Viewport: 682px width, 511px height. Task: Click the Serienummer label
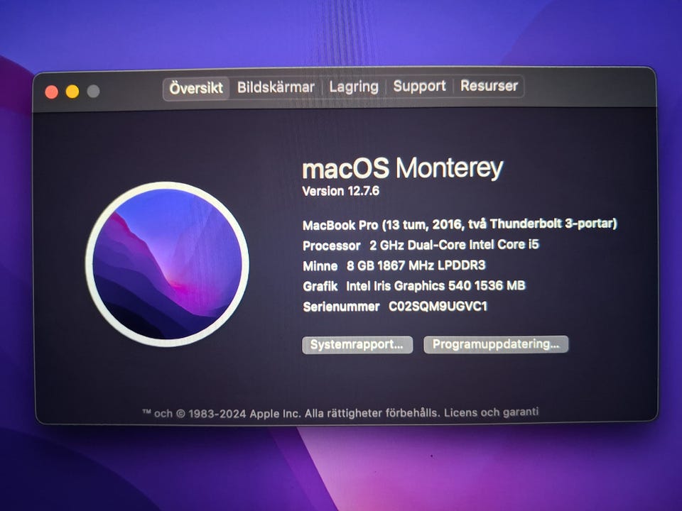341,307
